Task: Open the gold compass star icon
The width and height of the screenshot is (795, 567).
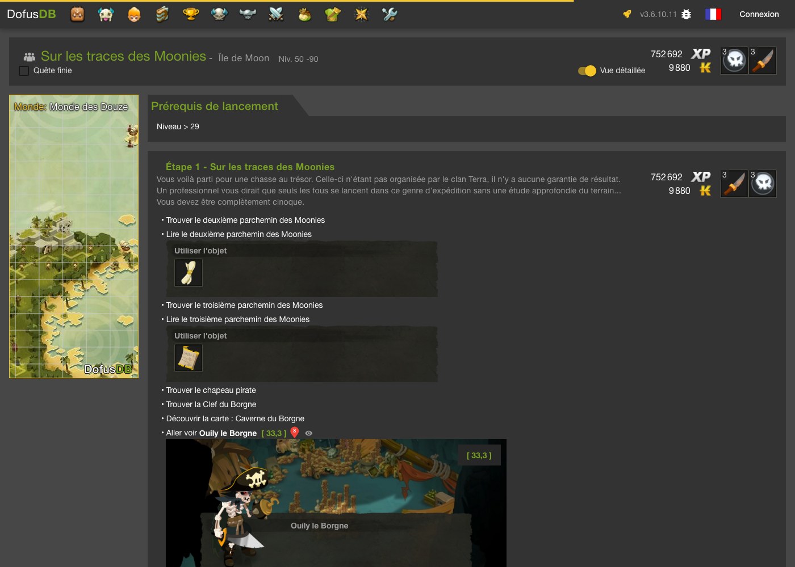Action: click(x=361, y=14)
